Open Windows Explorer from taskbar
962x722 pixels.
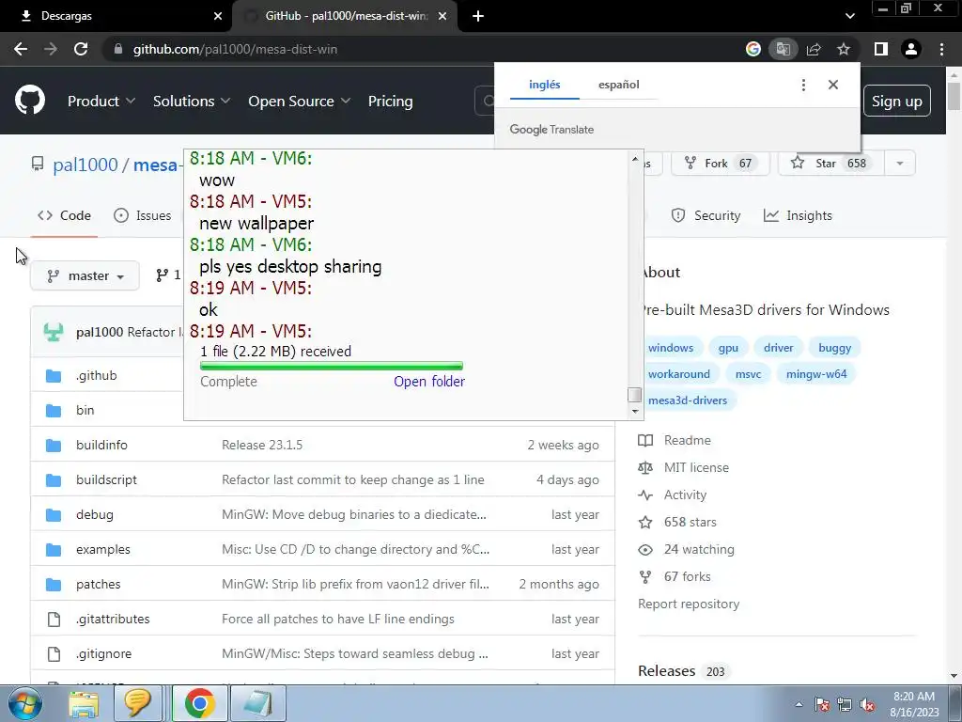84,703
